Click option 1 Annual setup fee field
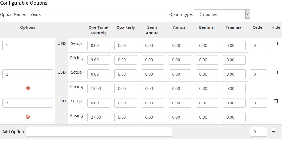This screenshot has height=143, width=282. [x=180, y=45]
